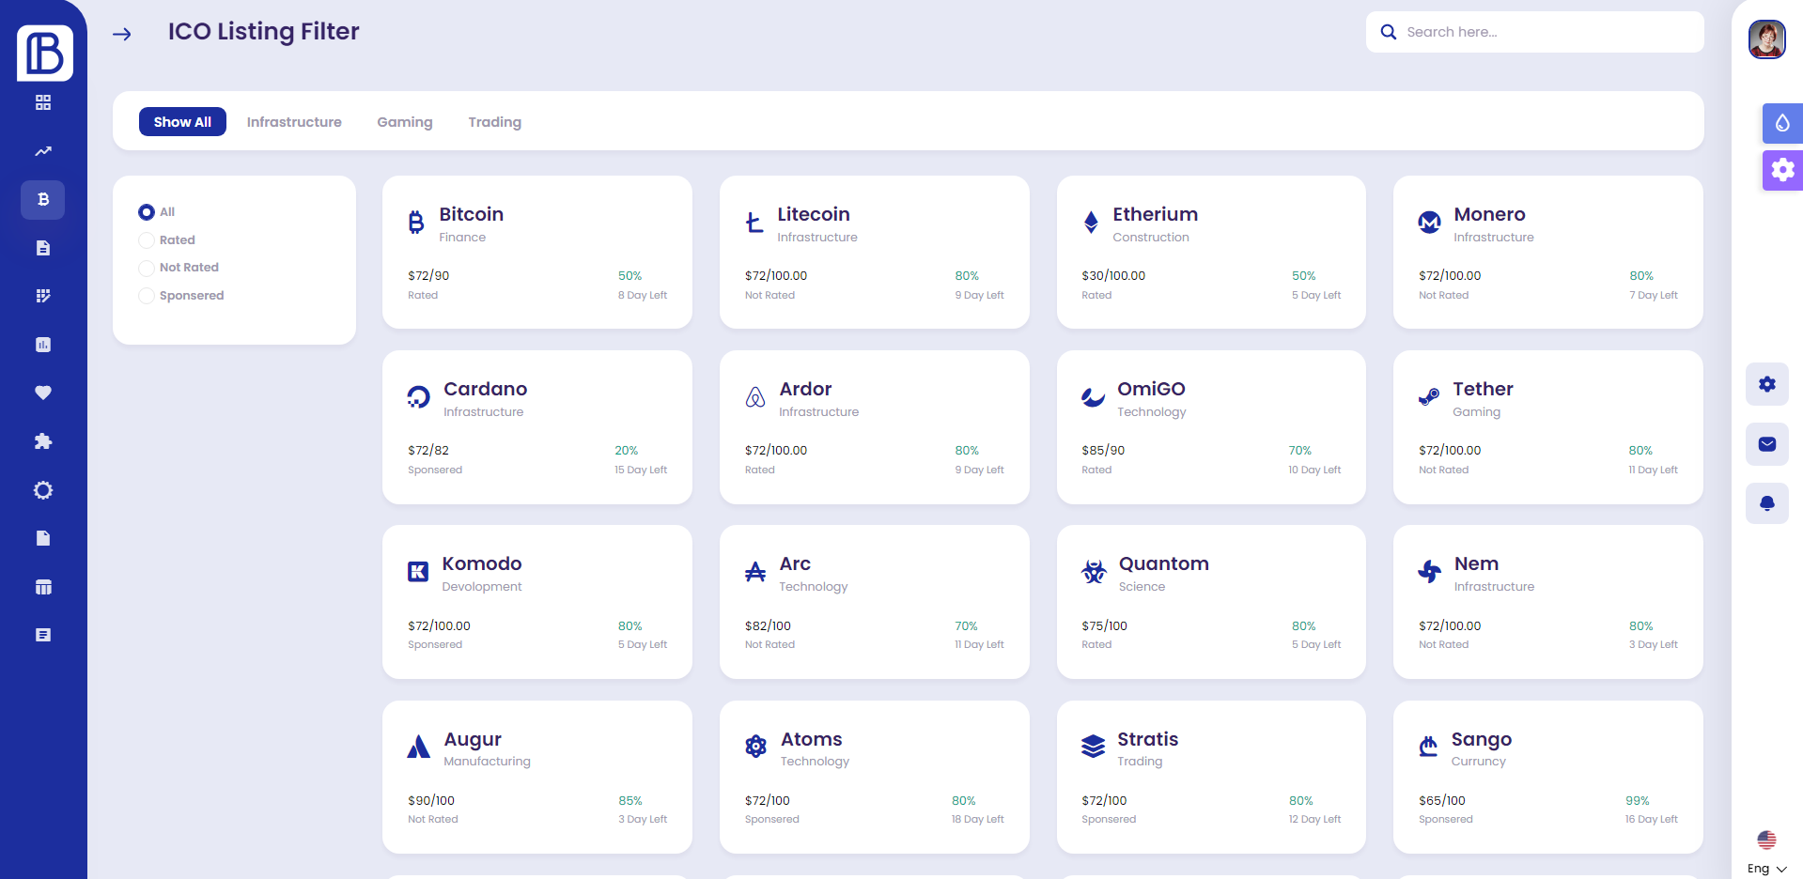Image resolution: width=1803 pixels, height=879 pixels.
Task: Click the '$85/90' value on OmiGO card
Action: 1103,451
